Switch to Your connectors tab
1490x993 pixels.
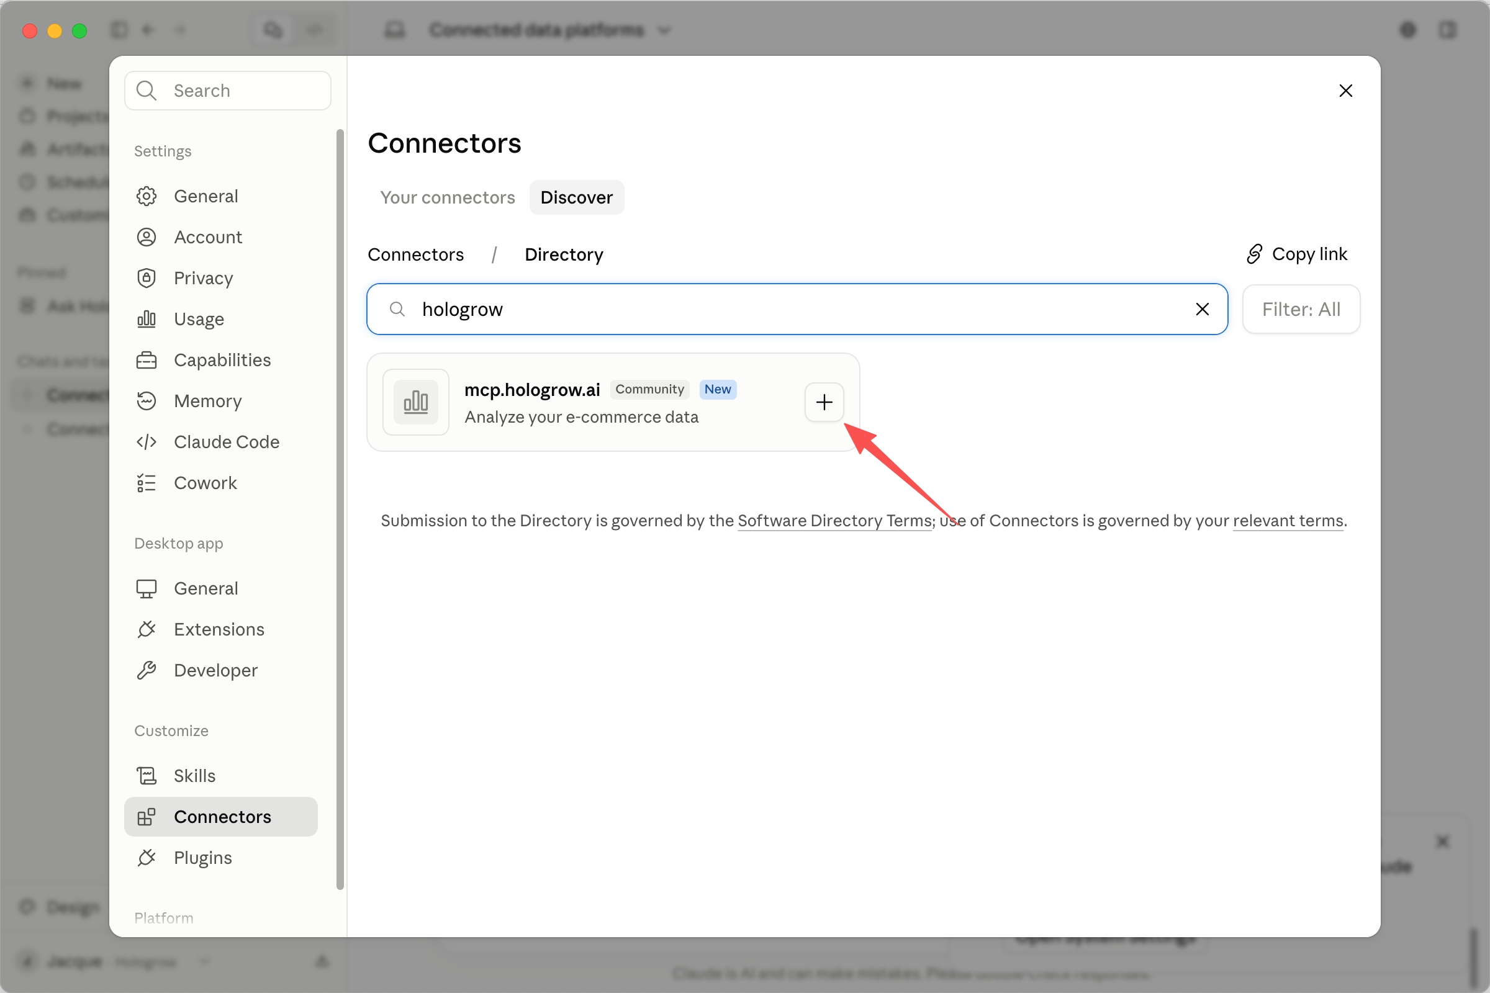click(447, 197)
